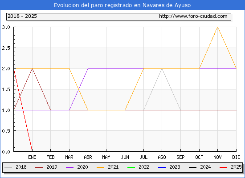This screenshot has width=245, height=178.
Task: Click the blue 2023 legend swatch
Action: [x=162, y=167]
